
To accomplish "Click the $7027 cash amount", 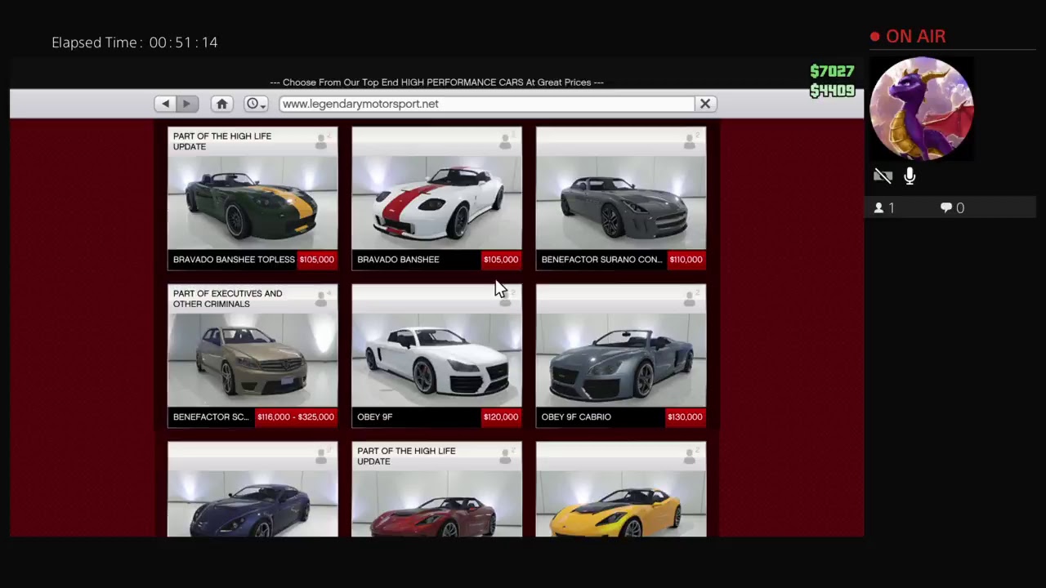I will point(832,72).
